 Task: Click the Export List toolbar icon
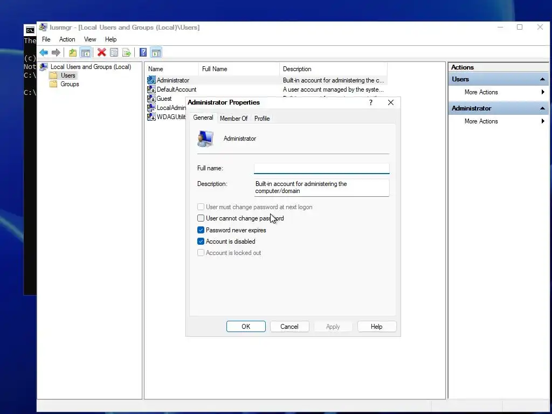pos(126,52)
